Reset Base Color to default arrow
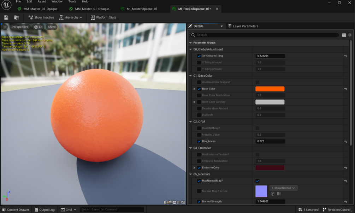This screenshot has width=355, height=213. pos(346,89)
